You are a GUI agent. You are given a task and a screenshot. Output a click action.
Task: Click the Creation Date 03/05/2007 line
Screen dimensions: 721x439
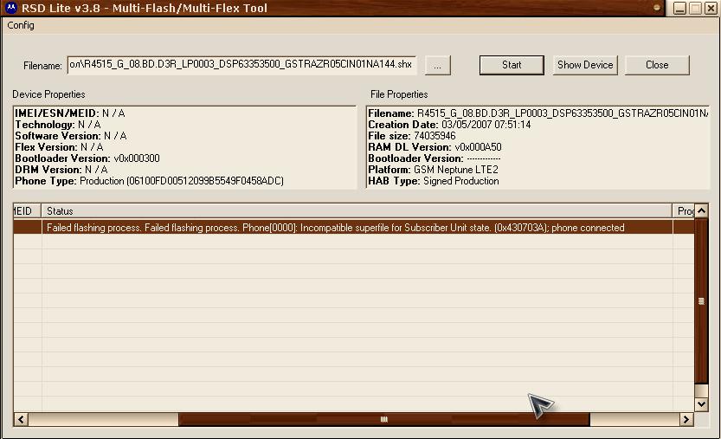point(449,125)
